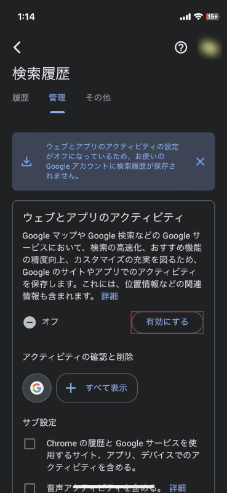The height and width of the screenshot is (493, 227).
Task: Open the help question mark icon
Action: pyautogui.click(x=181, y=48)
